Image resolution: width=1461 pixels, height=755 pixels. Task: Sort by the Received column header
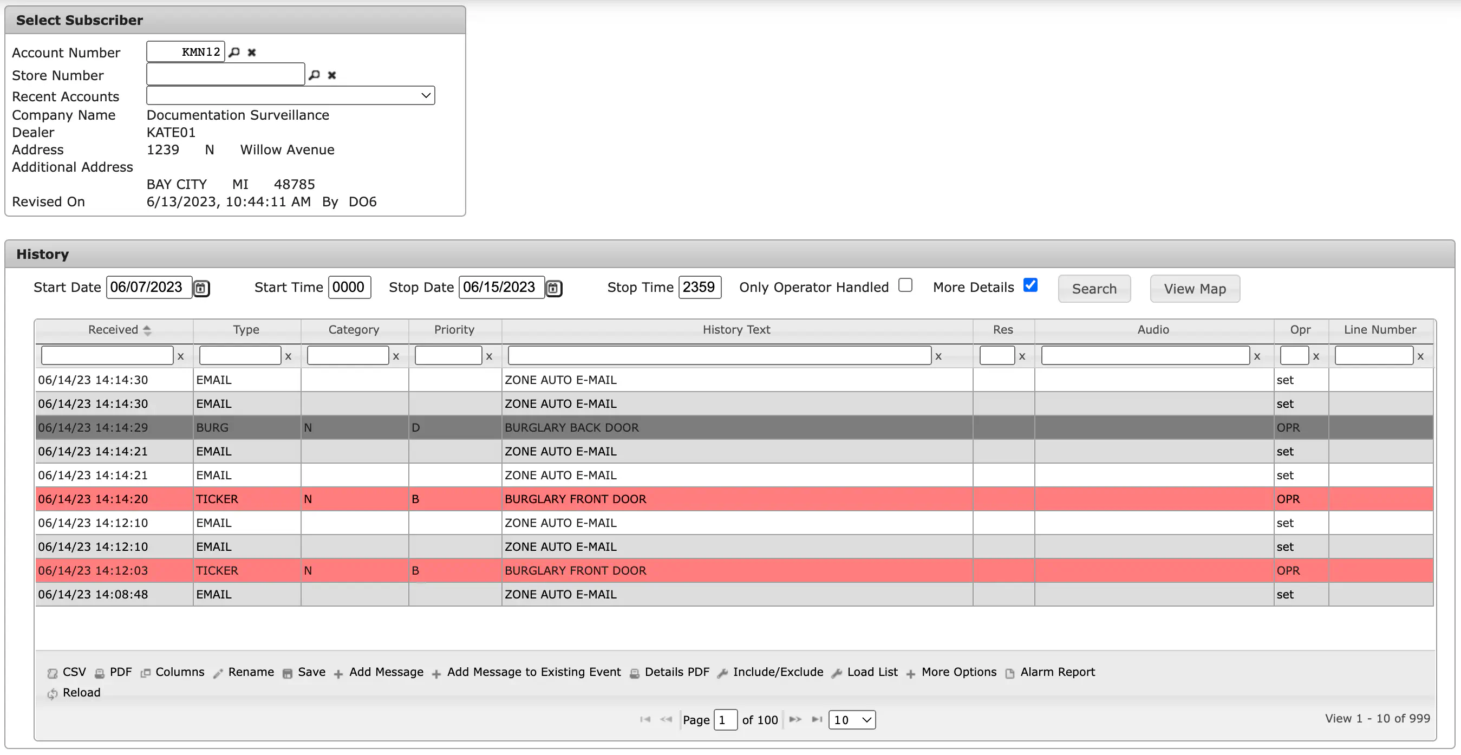pos(113,330)
